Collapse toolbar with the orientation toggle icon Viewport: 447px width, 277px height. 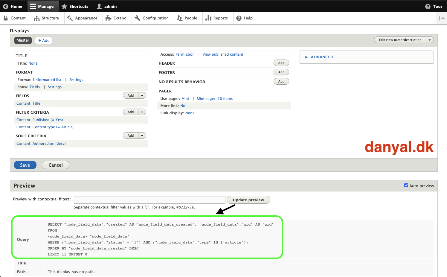441,18
